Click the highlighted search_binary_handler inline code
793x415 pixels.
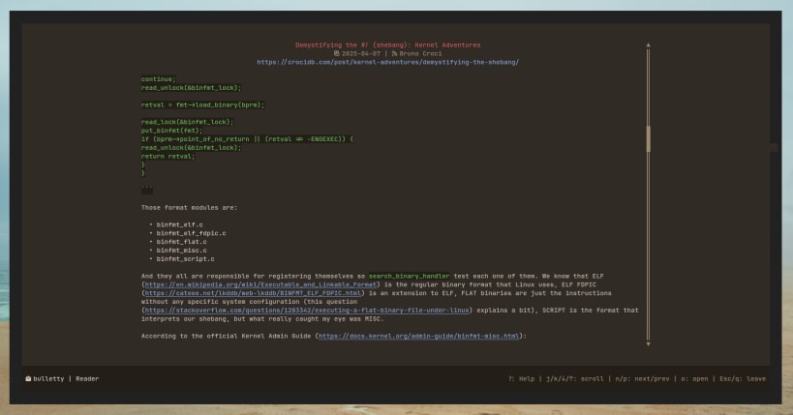[409, 276]
